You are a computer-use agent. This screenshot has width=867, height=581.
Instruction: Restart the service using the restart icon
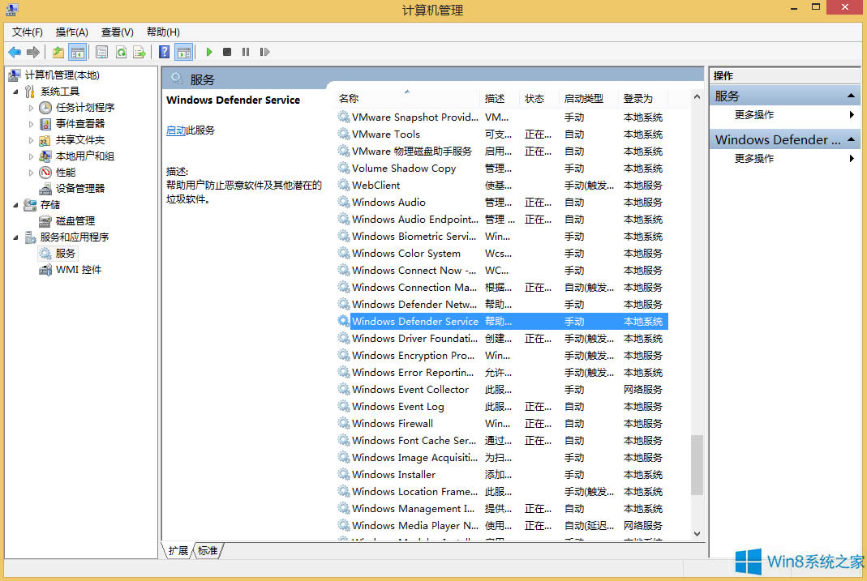point(264,52)
